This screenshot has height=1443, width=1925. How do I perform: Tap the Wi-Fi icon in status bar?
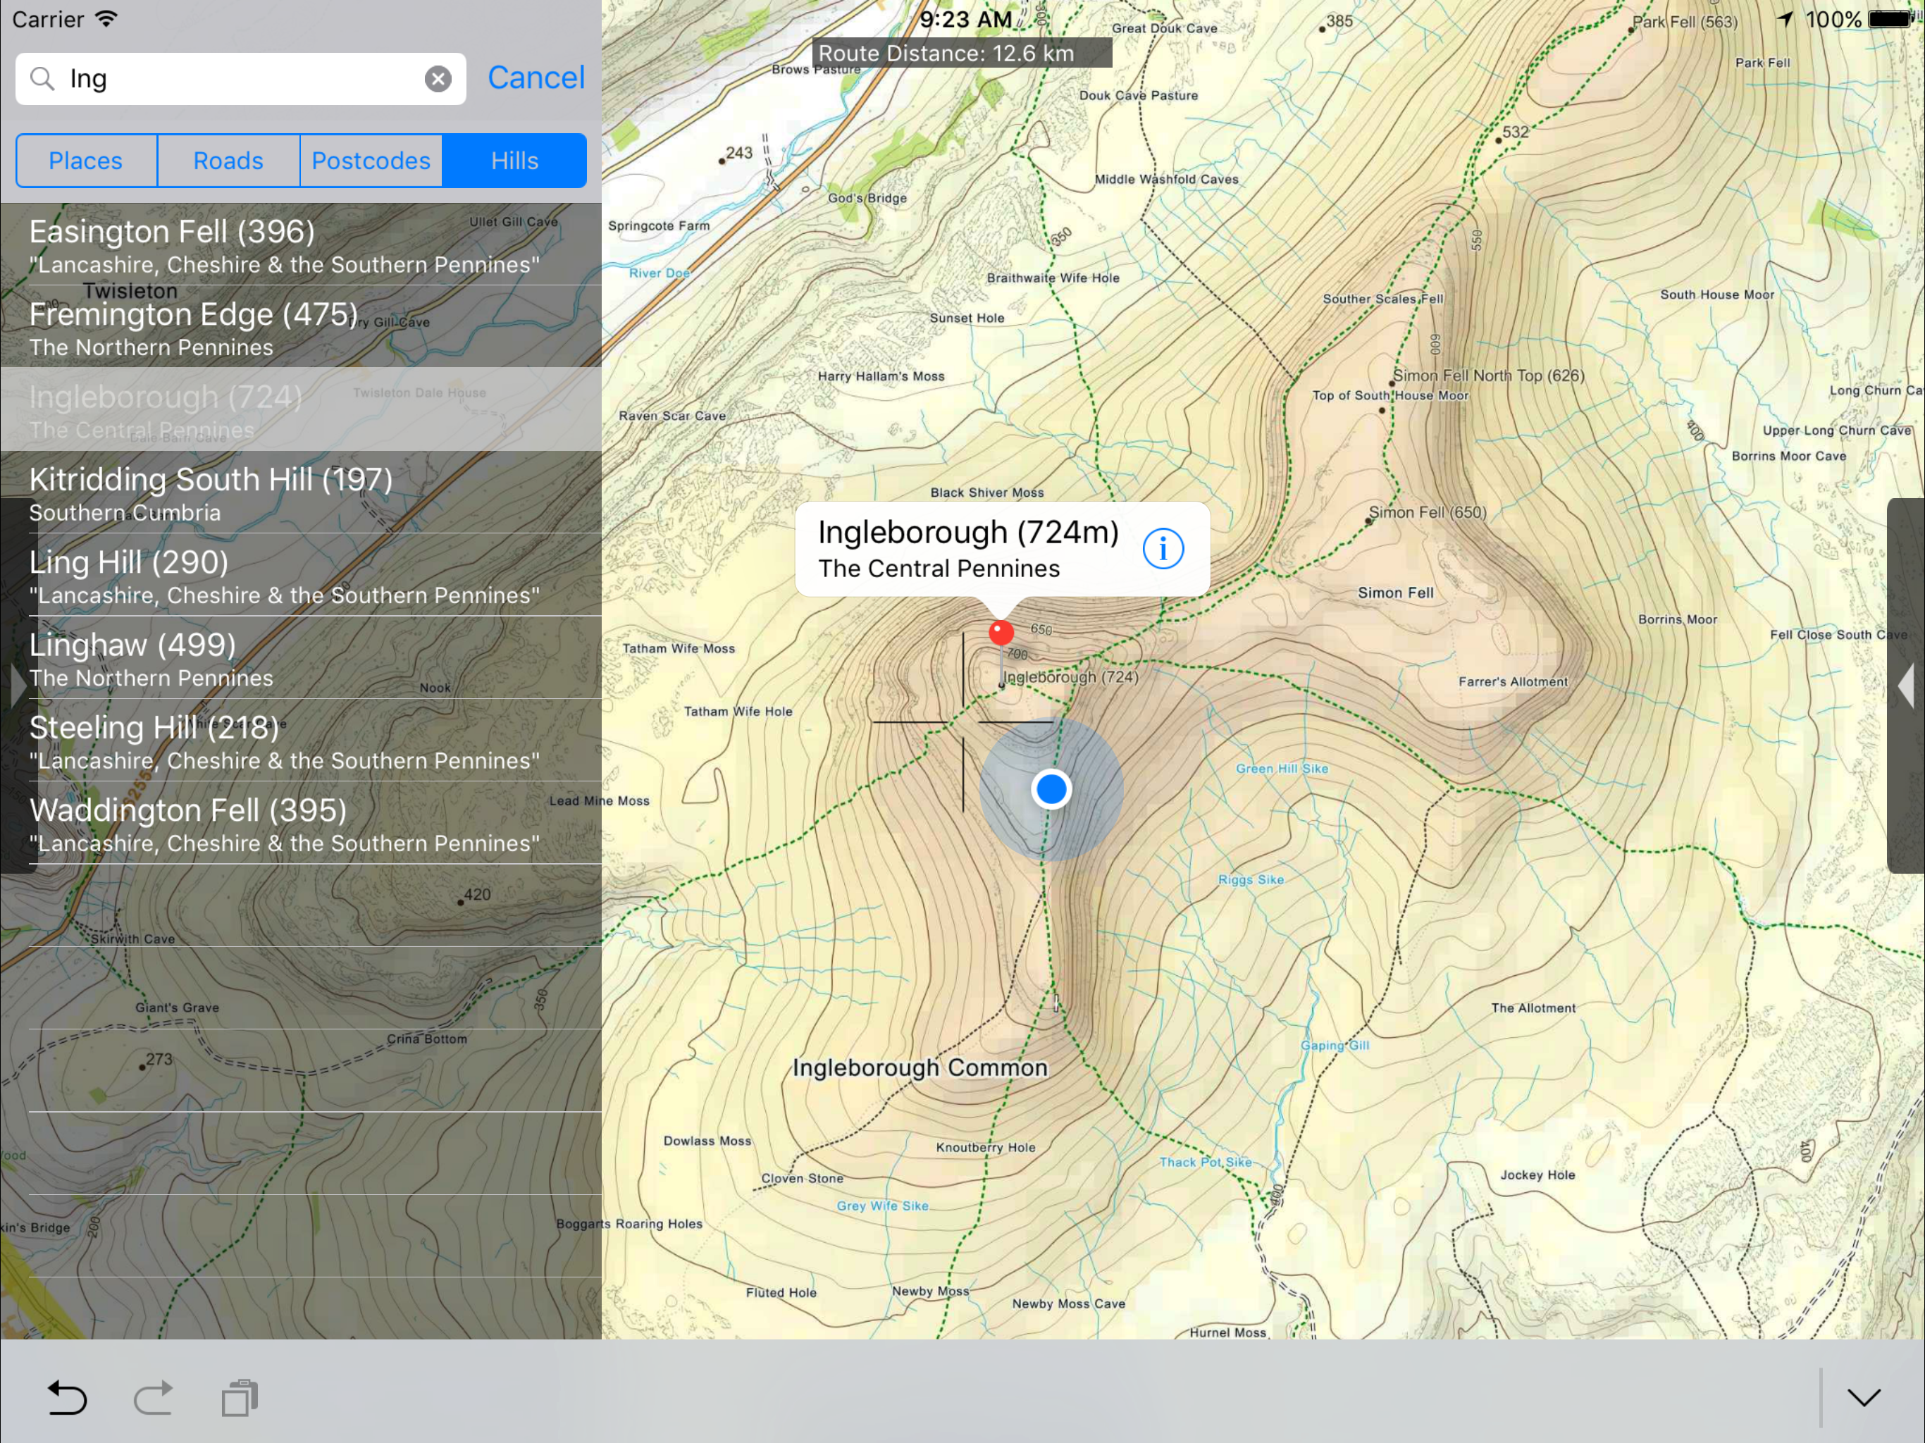click(106, 18)
